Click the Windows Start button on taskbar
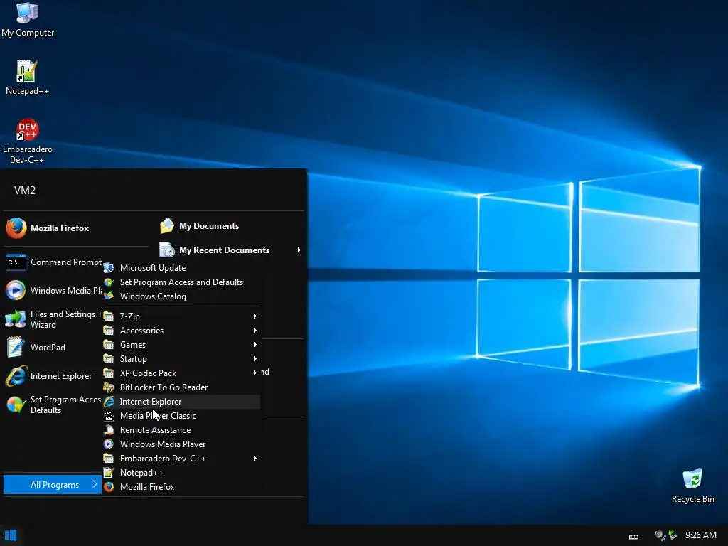This screenshot has width=728, height=546. tap(10, 535)
